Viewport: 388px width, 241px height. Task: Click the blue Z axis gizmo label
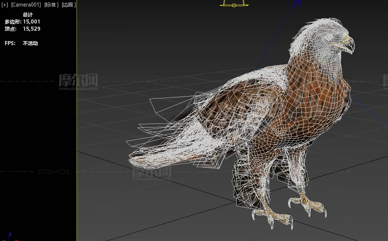click(10, 234)
